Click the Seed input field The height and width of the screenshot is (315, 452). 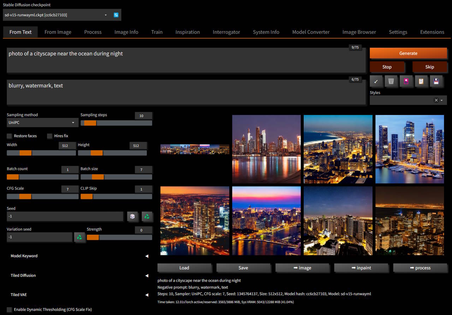pos(65,216)
